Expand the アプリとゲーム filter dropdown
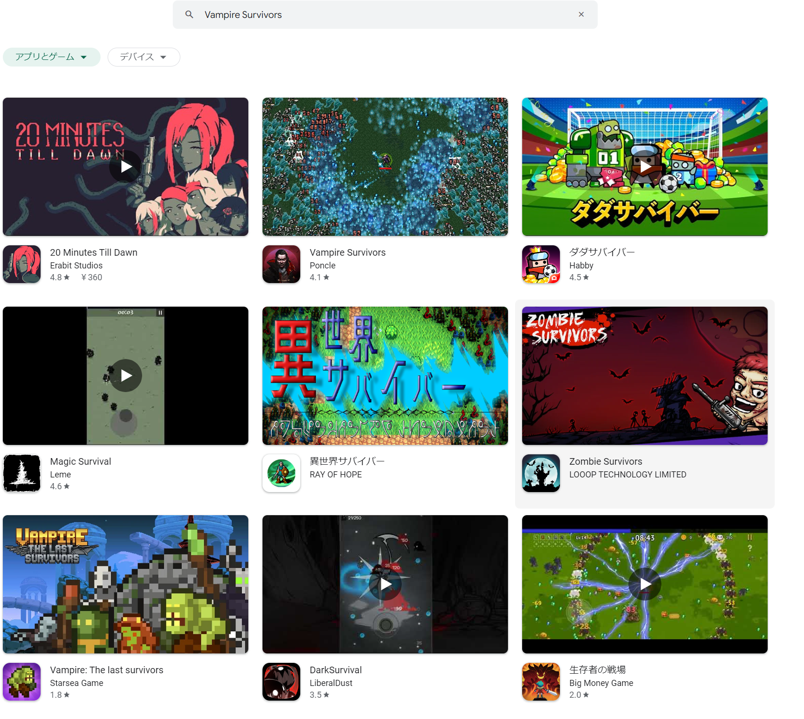The width and height of the screenshot is (804, 719). [51, 57]
